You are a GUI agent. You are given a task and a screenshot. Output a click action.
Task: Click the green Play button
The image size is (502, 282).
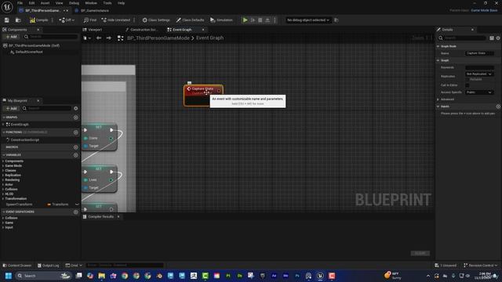click(246, 20)
